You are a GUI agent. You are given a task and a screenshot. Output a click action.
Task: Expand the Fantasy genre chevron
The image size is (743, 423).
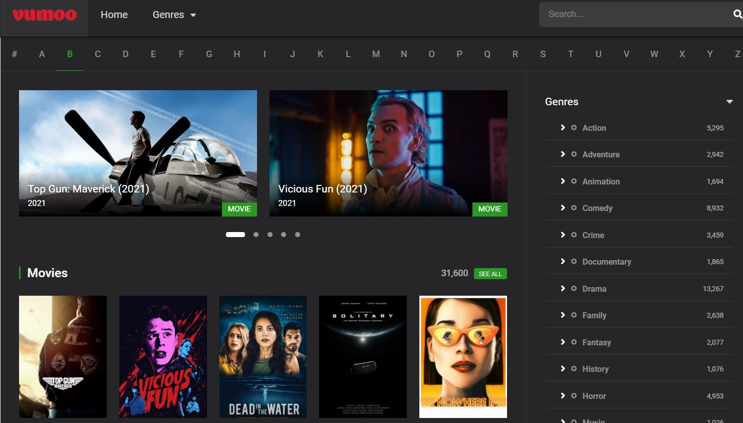click(563, 342)
